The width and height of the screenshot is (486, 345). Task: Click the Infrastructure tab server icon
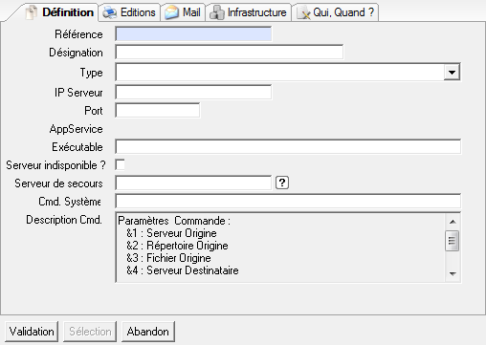tap(217, 12)
